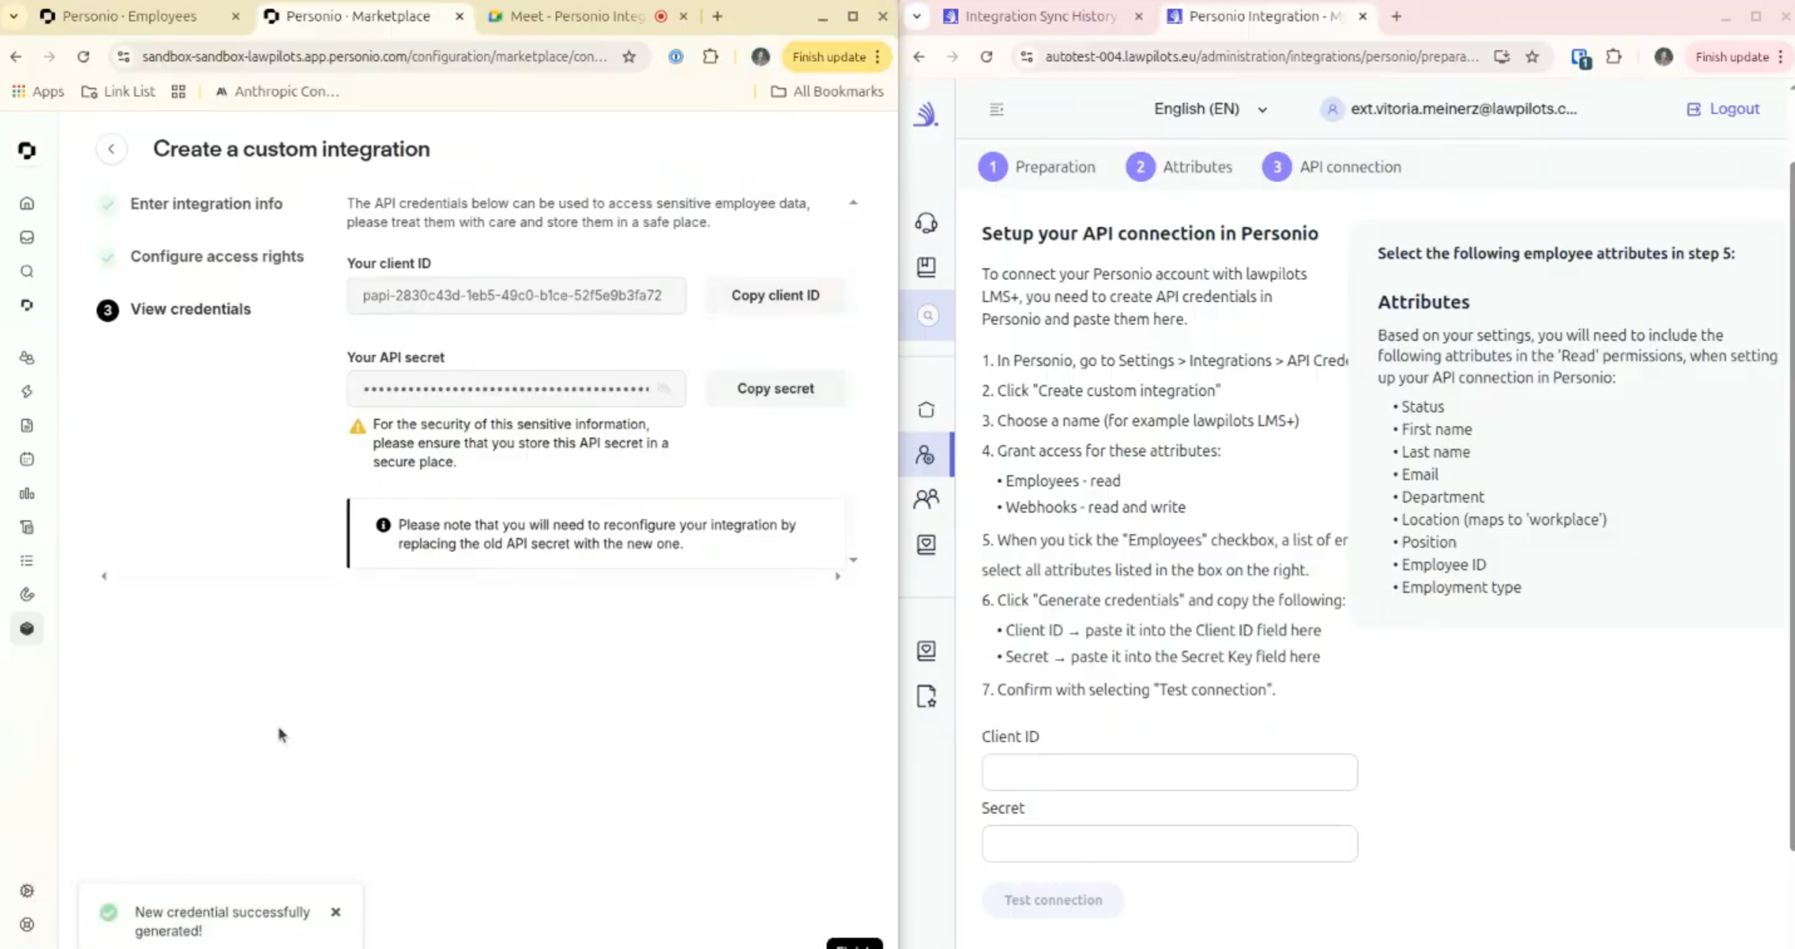This screenshot has height=949, width=1795.
Task: Click the Personio home sidebar icon
Action: (26, 203)
